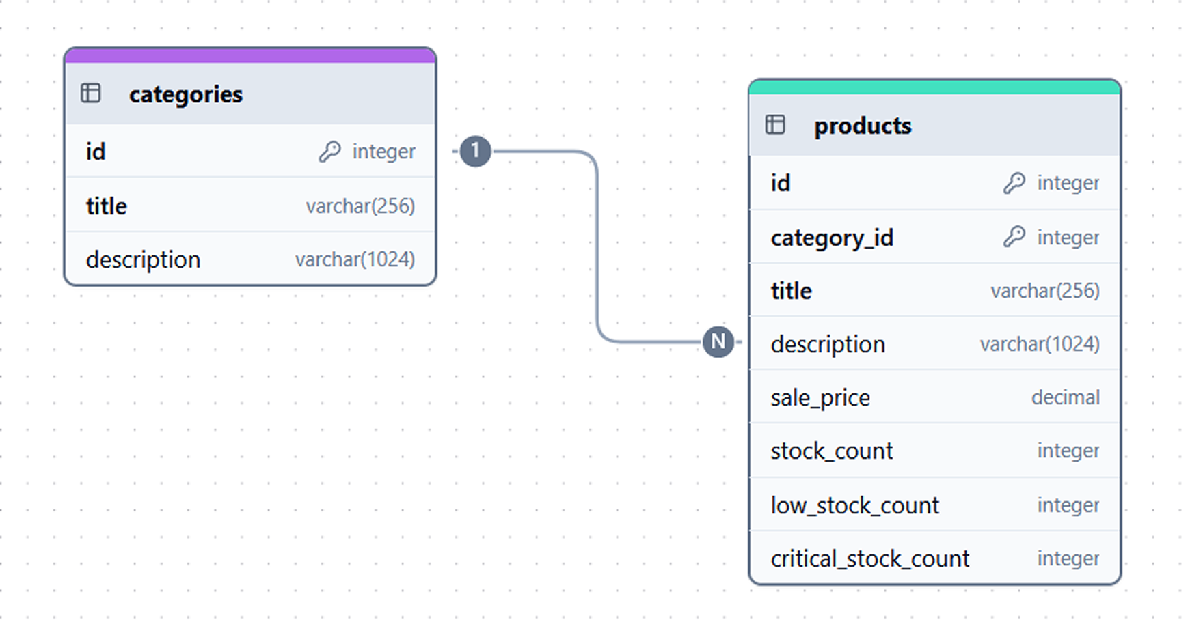This screenshot has width=1203, height=635.
Task: Click the integer type of categories id
Action: [383, 152]
